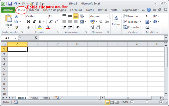Viewport: 169px width, 106px height.
Task: Toggle bold N formatting
Action: (28, 22)
